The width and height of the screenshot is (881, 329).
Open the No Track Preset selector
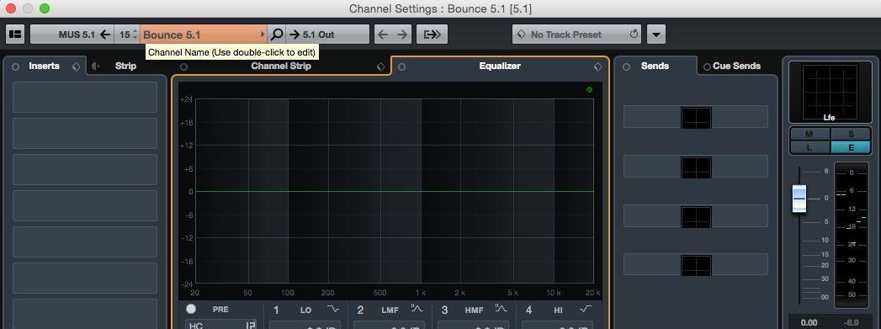point(577,34)
